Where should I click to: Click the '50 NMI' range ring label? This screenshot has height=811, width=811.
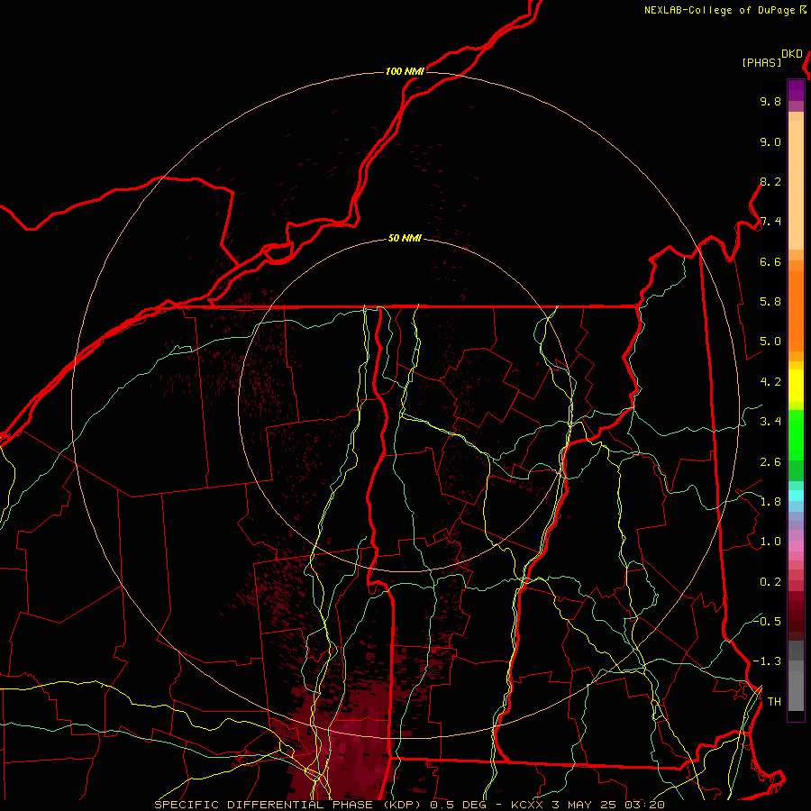coord(405,238)
